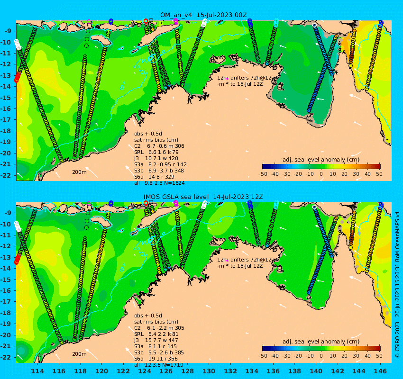Click '12m drifters 72h@12h' in the top map
403x379 pixels.
246,78
